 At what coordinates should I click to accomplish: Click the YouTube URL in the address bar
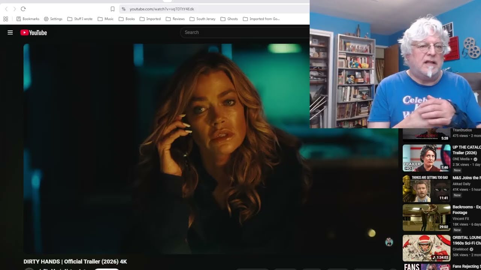point(162,9)
